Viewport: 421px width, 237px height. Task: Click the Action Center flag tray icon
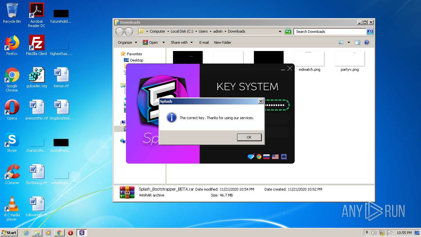[389, 233]
